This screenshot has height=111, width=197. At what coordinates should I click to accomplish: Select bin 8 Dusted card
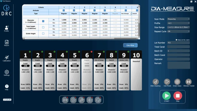[x=112, y=70]
